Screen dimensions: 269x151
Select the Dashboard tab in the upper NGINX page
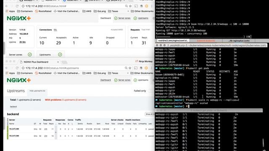coord(105,18)
